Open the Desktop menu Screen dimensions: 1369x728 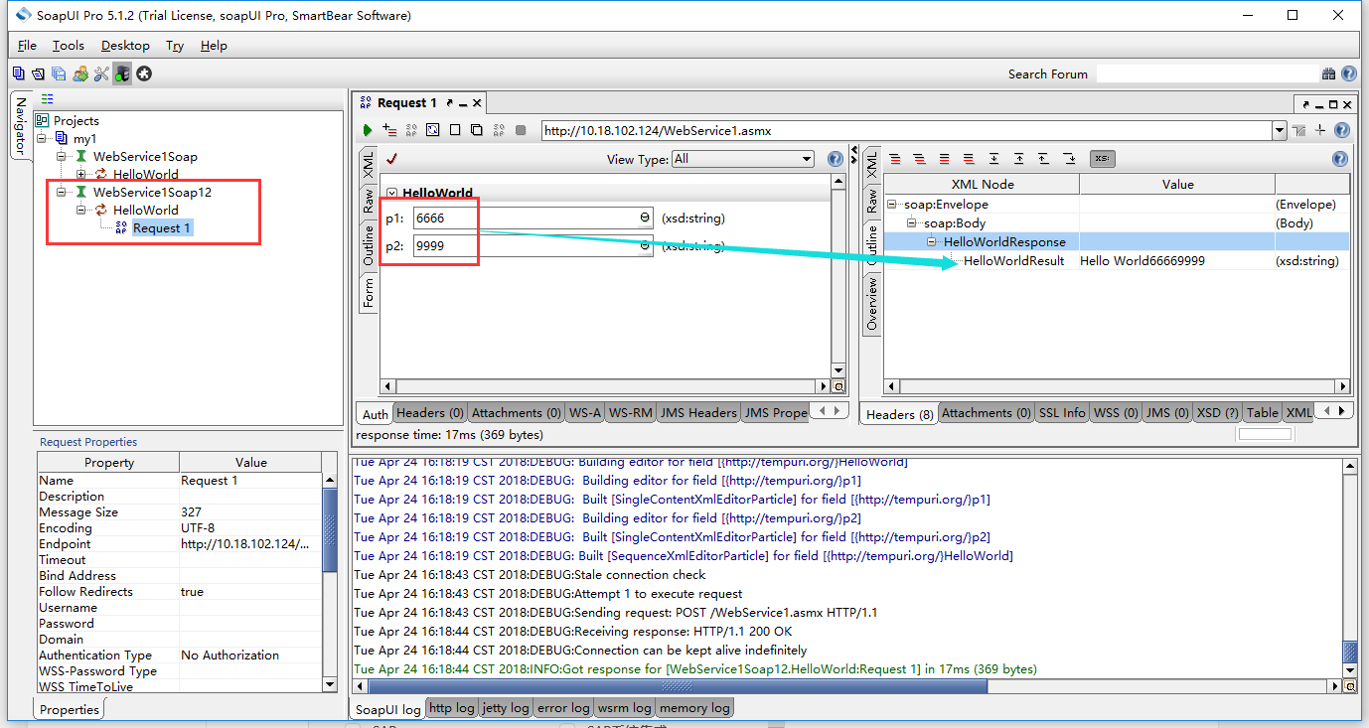[x=125, y=46]
